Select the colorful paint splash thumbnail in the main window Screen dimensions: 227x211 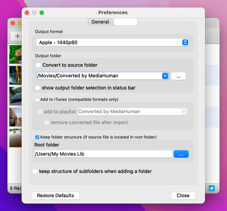pyautogui.click(x=16, y=75)
